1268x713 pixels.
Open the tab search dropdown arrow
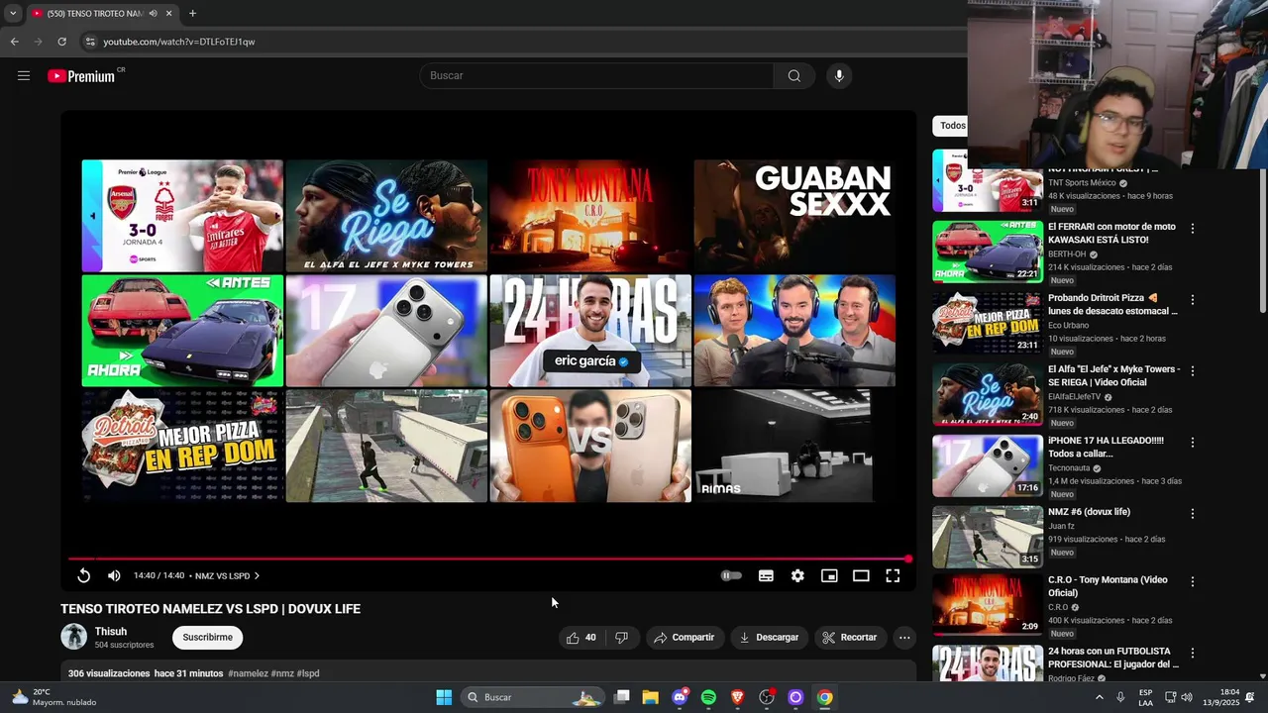pyautogui.click(x=13, y=14)
